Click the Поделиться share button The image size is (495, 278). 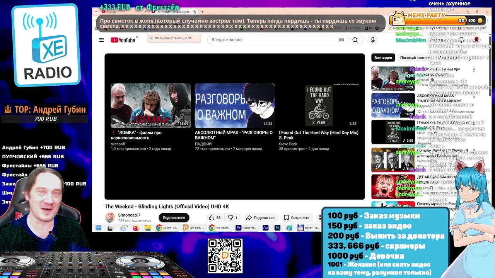(260, 218)
